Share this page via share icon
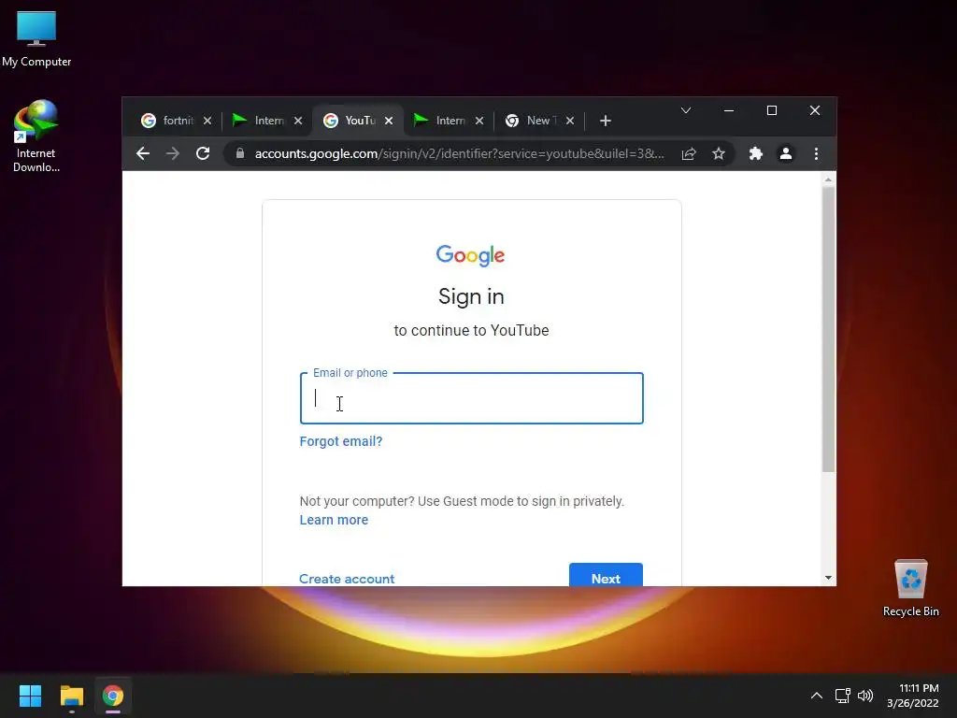Viewport: 957px width, 718px height. 689,154
